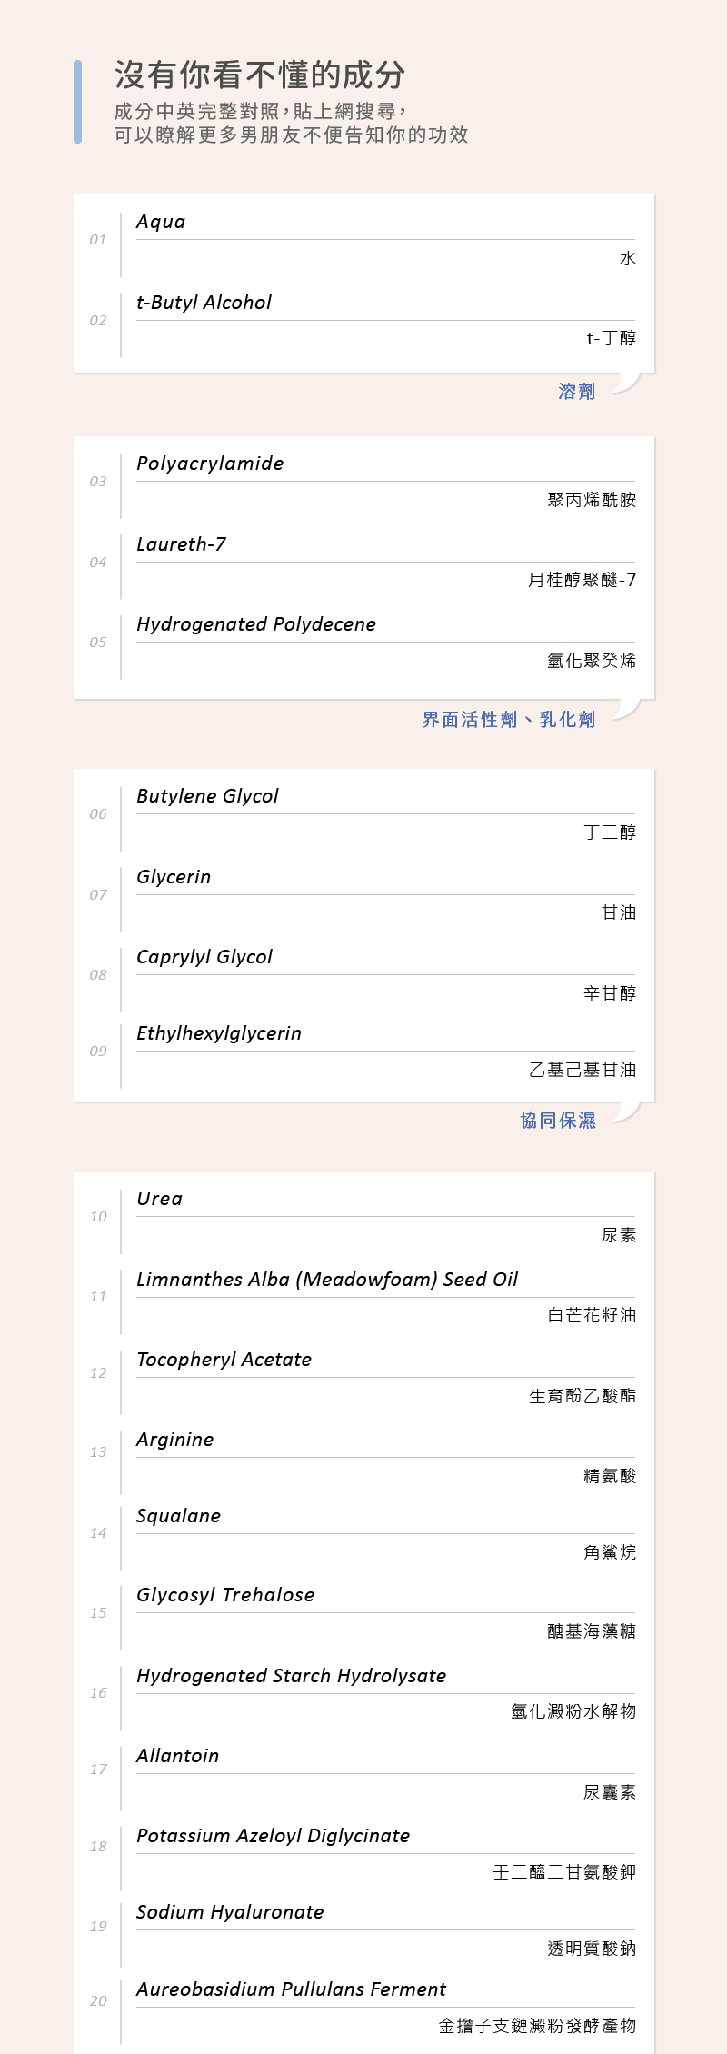
Task: Click the 溶劑 category label
Action: coord(576,392)
